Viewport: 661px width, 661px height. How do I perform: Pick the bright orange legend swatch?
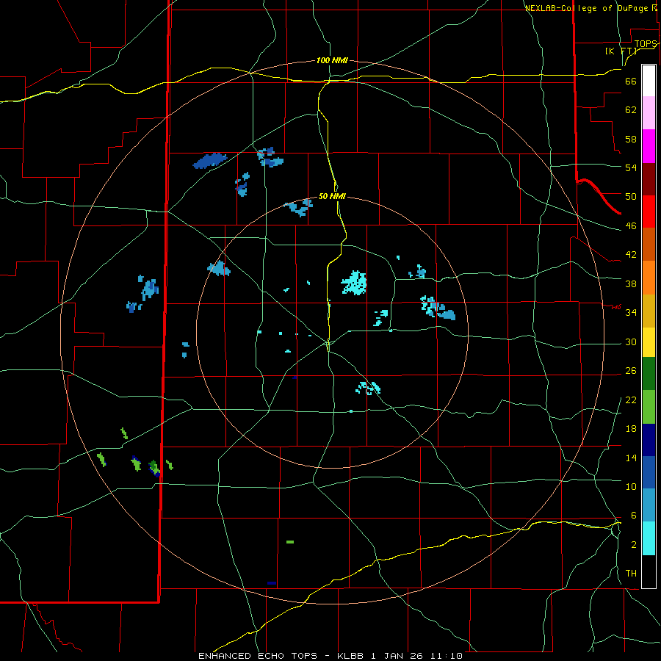click(x=649, y=278)
